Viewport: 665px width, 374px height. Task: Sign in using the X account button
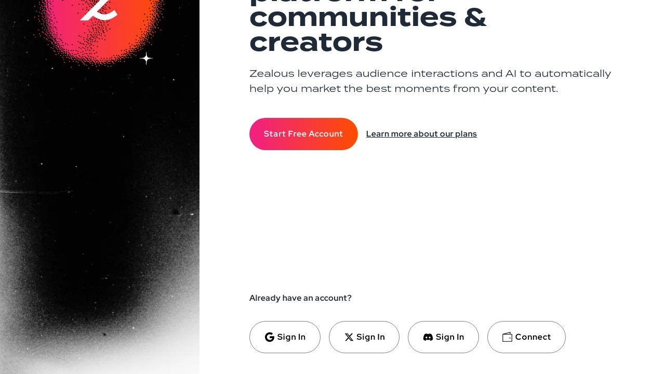364,337
